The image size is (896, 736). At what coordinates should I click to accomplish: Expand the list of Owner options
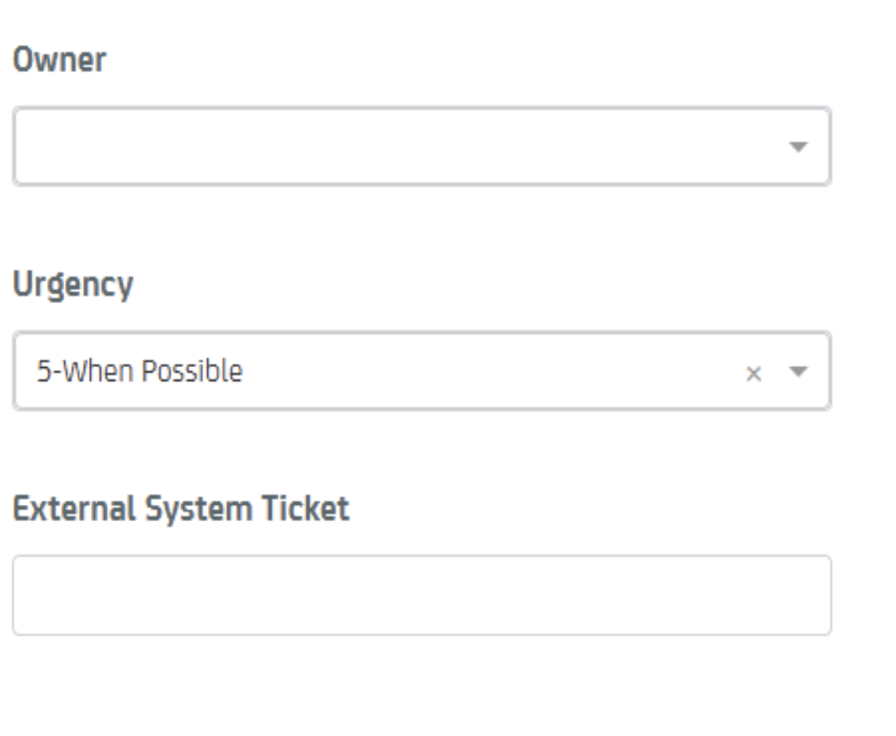[797, 147]
